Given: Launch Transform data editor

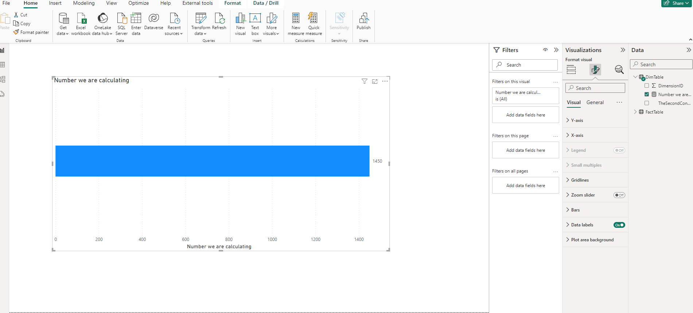Looking at the screenshot, I should (x=200, y=24).
